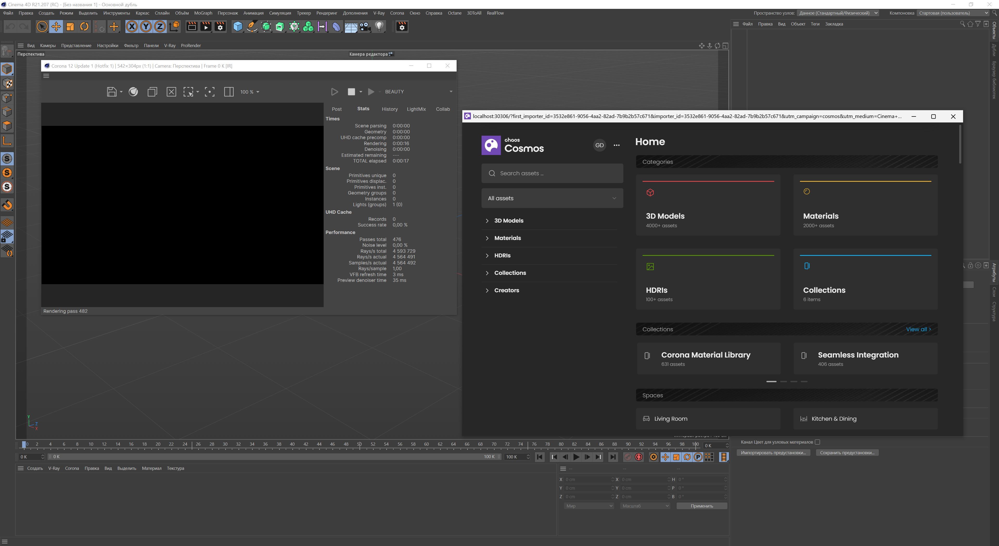Click the Search assets input field
The height and width of the screenshot is (546, 999).
(x=552, y=174)
